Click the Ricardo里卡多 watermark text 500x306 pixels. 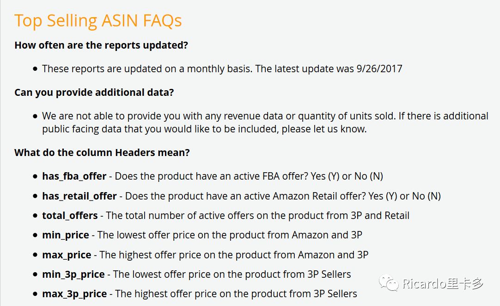pyautogui.click(x=443, y=284)
